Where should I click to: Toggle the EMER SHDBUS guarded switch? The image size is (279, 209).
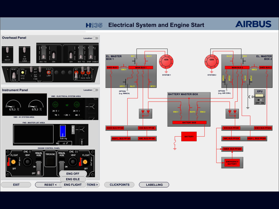[x=91, y=52]
